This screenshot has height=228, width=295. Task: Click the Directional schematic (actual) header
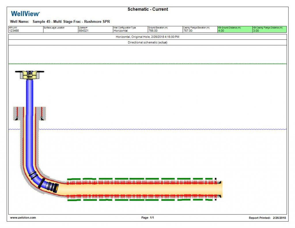(x=147, y=42)
